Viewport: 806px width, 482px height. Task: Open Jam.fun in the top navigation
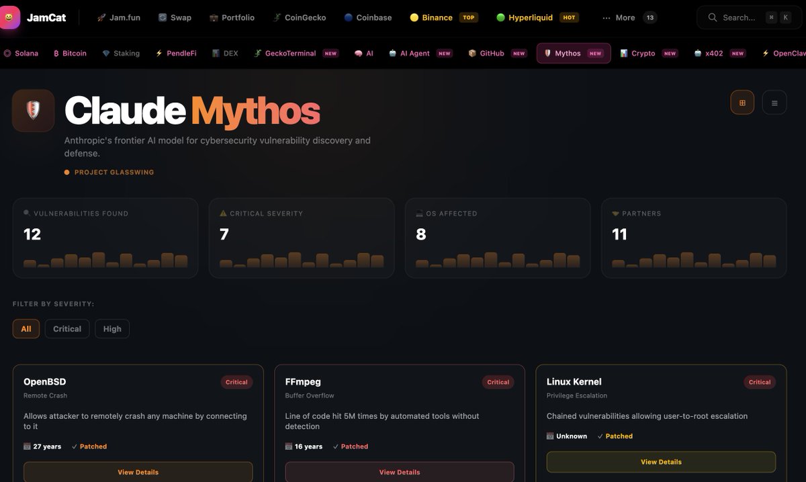click(119, 17)
